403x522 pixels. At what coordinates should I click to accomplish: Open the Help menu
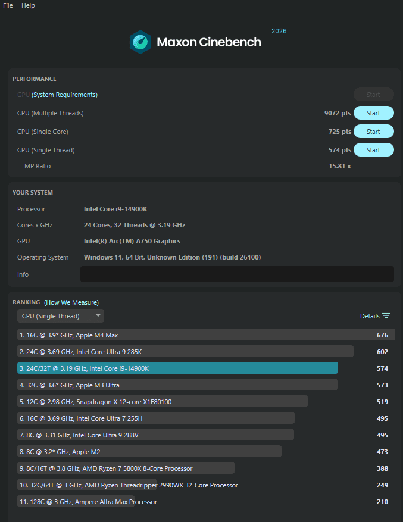click(28, 5)
